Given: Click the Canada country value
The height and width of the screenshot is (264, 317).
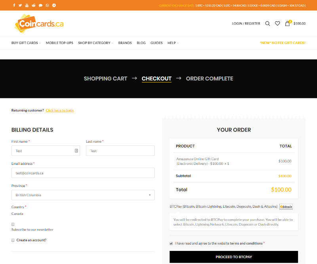Looking at the screenshot, I should 17,214.
